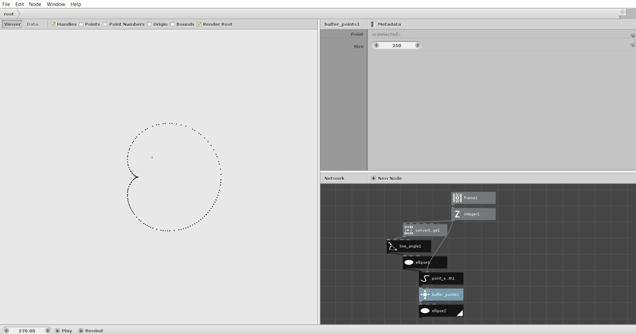Select the line_angle1 node icon
636x334 pixels.
[392, 246]
